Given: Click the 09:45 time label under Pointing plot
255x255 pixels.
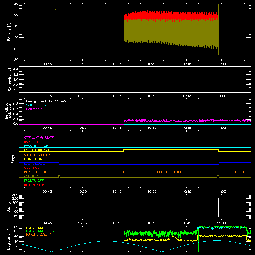Looking at the screenshot, I should [47, 64].
